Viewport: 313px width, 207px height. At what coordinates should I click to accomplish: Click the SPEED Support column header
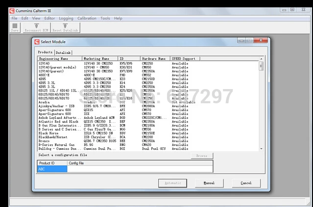tap(185, 59)
